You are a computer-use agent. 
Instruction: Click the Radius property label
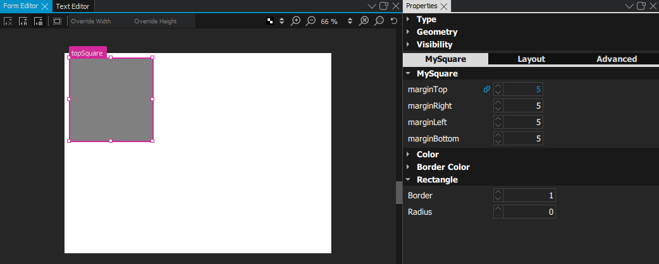420,212
